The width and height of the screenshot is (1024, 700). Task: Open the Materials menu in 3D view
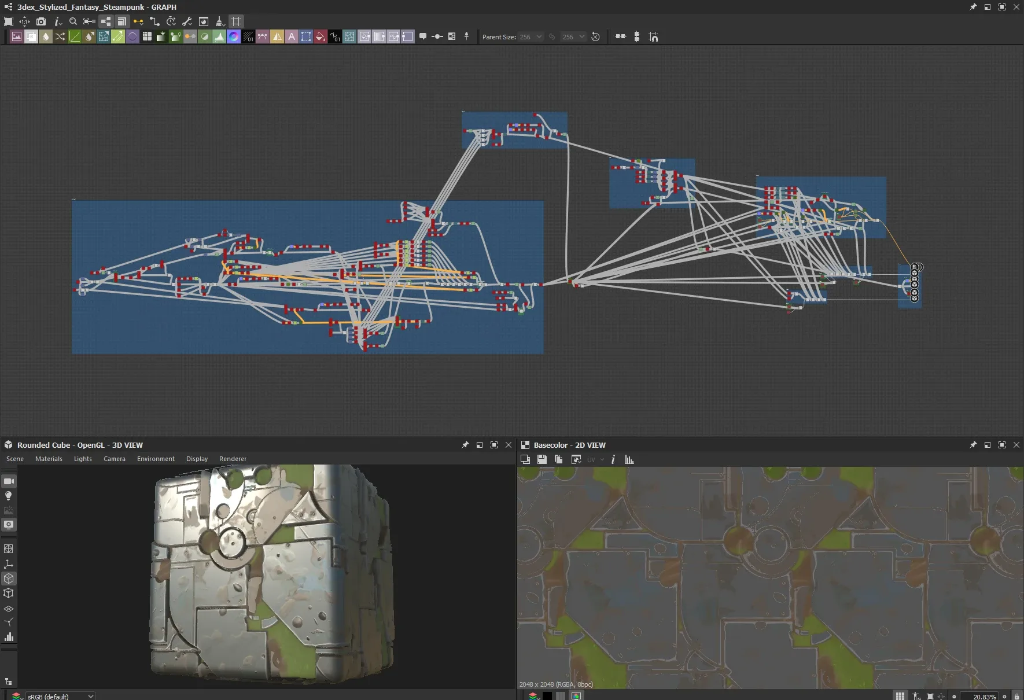tap(49, 459)
